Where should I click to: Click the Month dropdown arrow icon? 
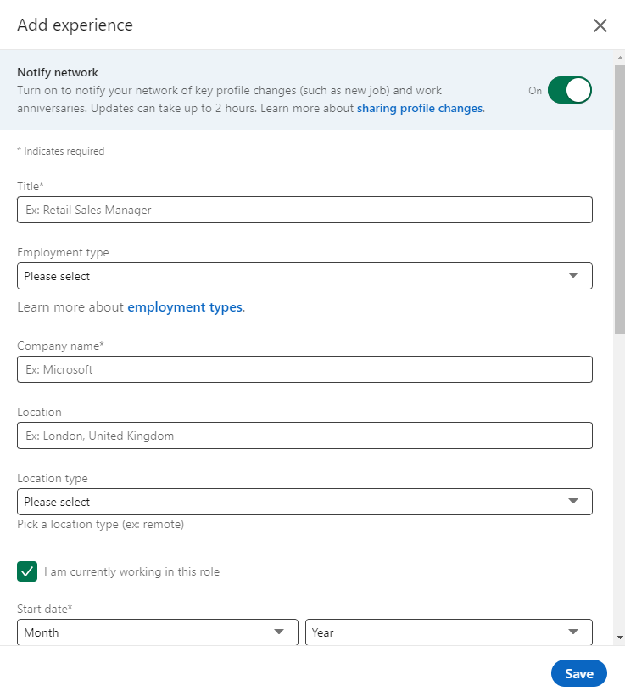pos(279,632)
